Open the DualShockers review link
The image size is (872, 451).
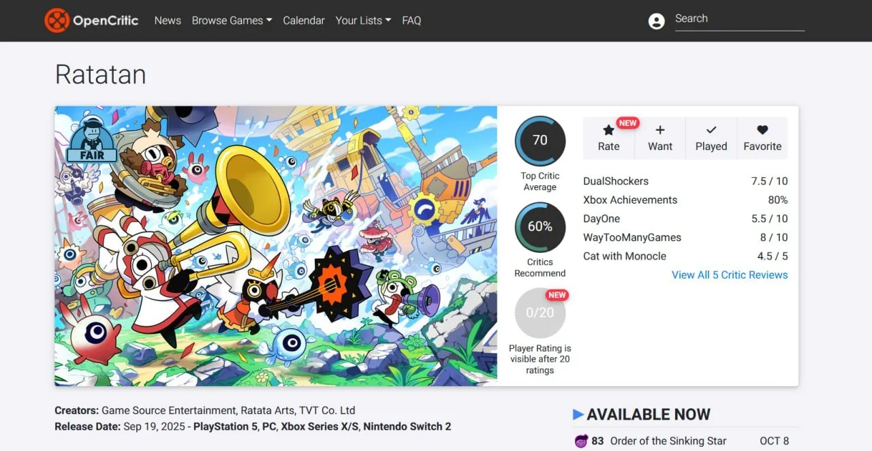click(x=616, y=181)
